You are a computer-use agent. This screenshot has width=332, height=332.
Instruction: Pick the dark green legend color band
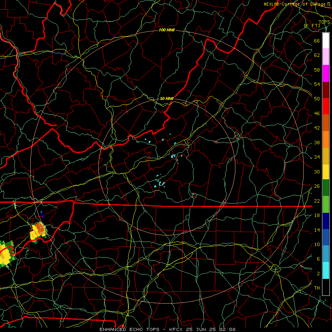[x=326, y=188]
